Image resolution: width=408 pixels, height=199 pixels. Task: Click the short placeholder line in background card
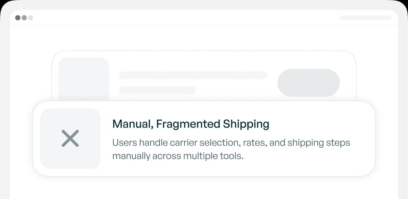(x=157, y=90)
